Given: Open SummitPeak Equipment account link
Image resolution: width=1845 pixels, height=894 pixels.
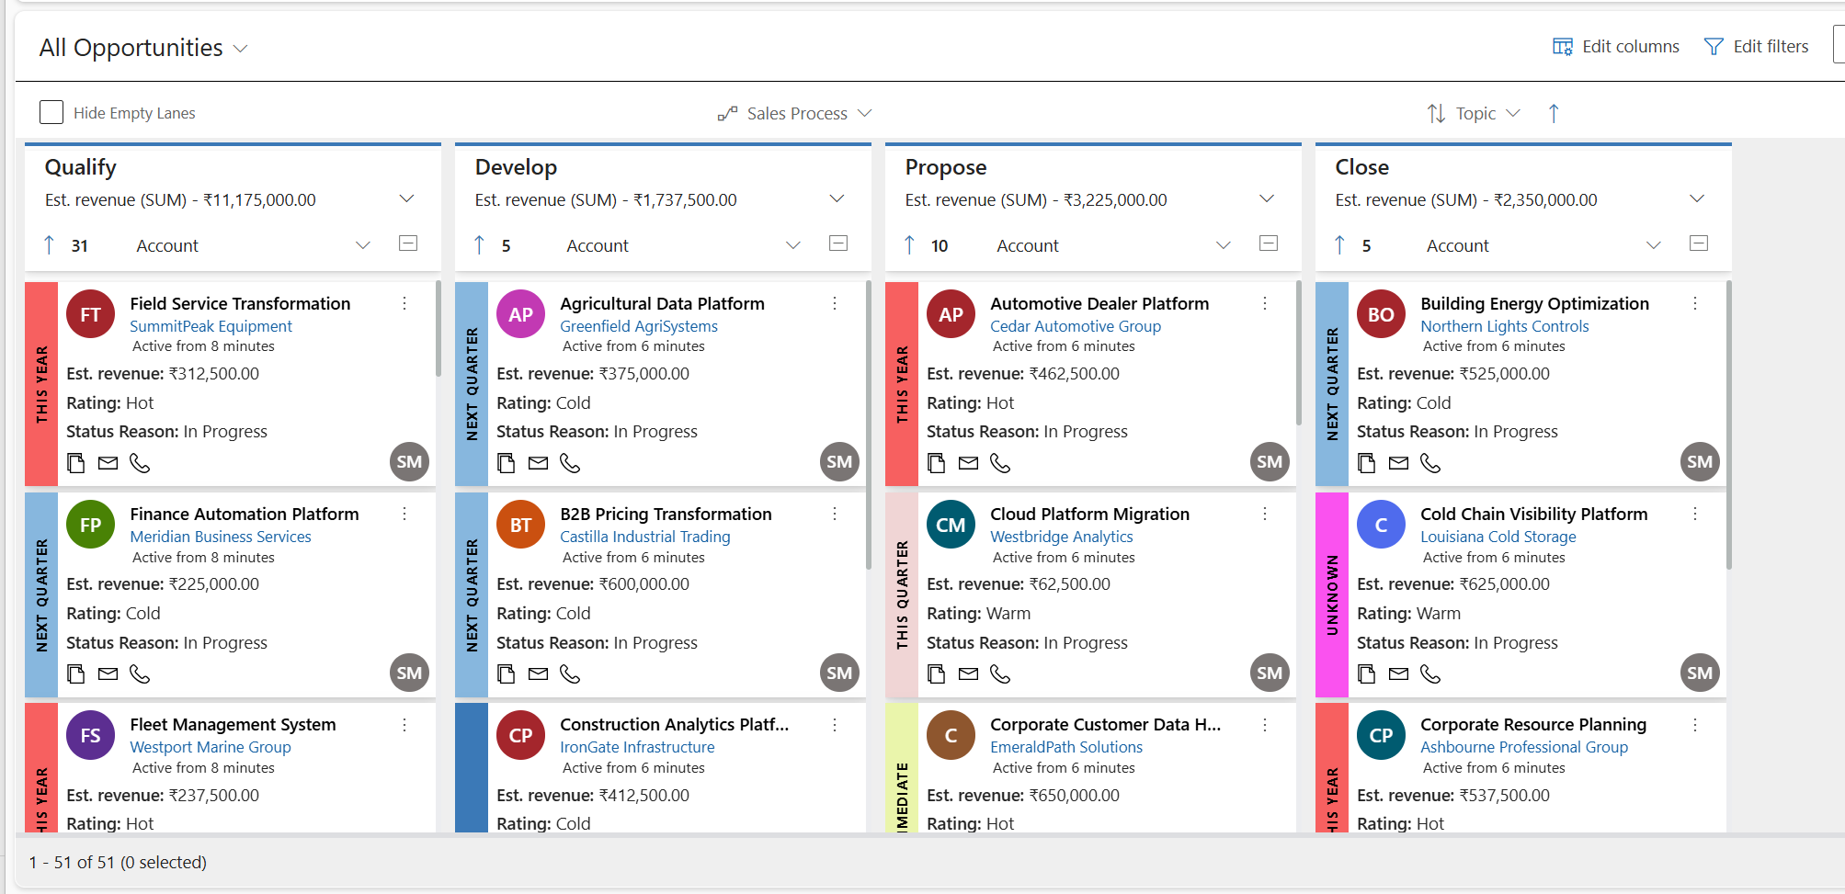Looking at the screenshot, I should 211,326.
